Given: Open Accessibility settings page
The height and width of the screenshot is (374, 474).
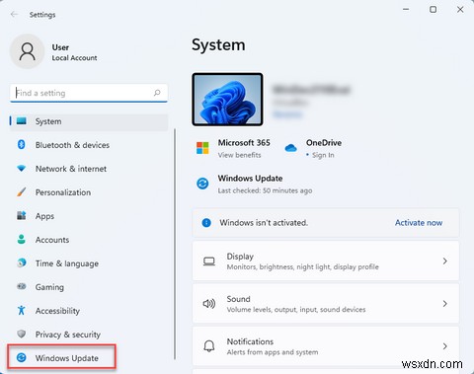Looking at the screenshot, I should pyautogui.click(x=57, y=311).
